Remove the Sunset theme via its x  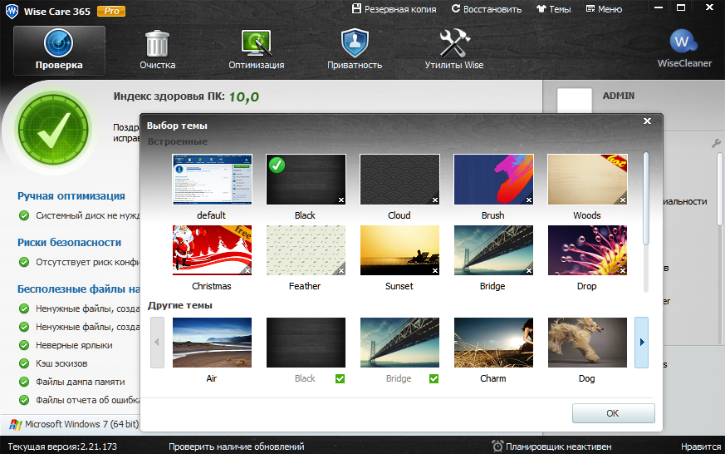click(435, 271)
